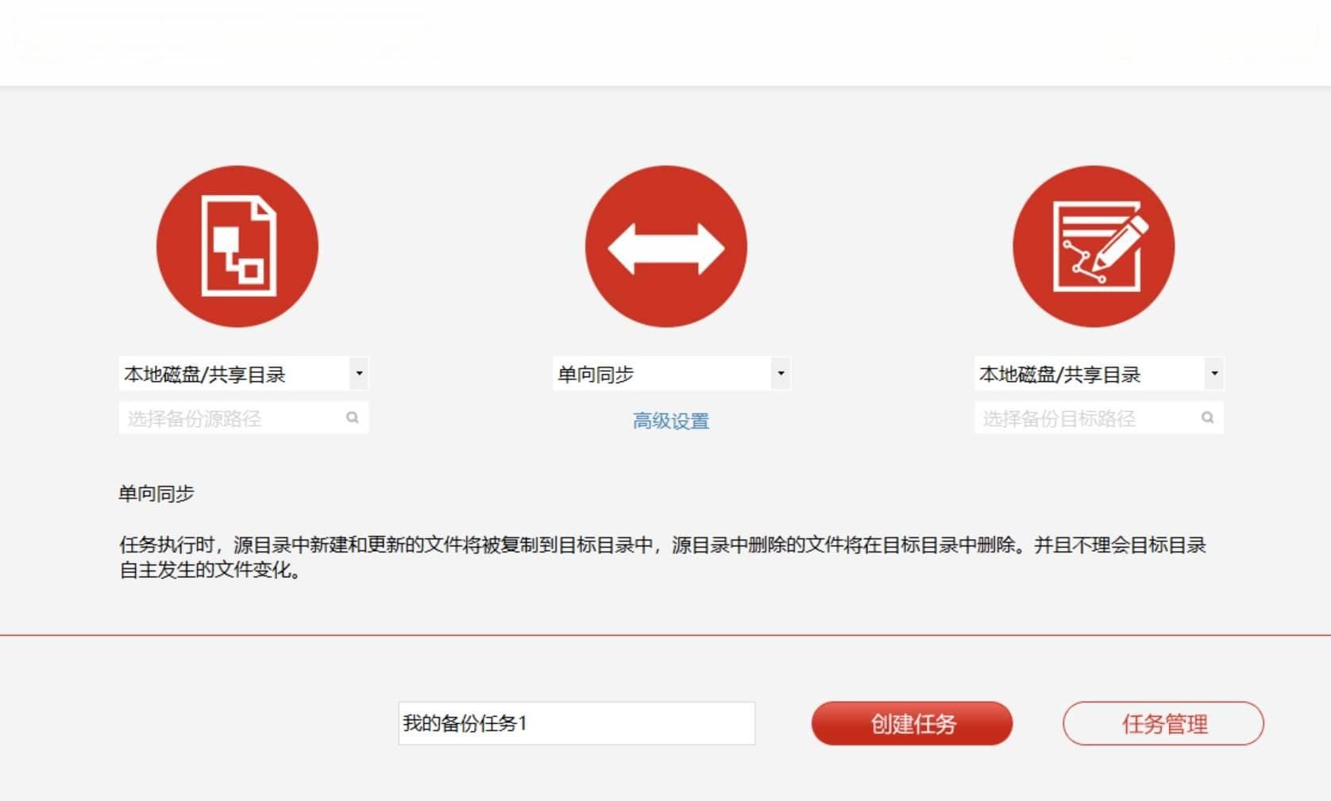Click the 选择备份源路径 input field
This screenshot has width=1331, height=801.
(x=244, y=418)
